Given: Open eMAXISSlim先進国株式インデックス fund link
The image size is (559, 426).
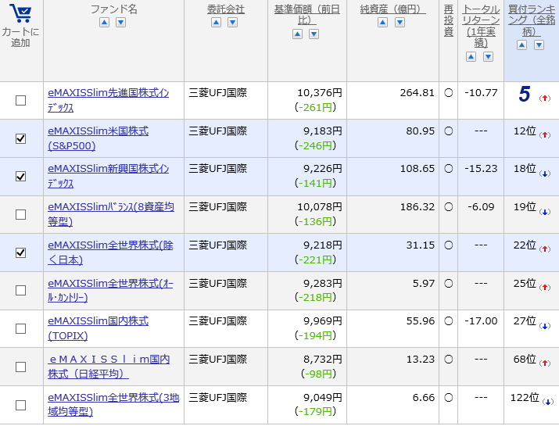Looking at the screenshot, I should (x=109, y=100).
